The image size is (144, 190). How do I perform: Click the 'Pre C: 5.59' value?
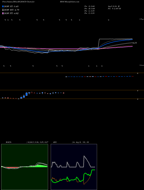coord(90,13)
